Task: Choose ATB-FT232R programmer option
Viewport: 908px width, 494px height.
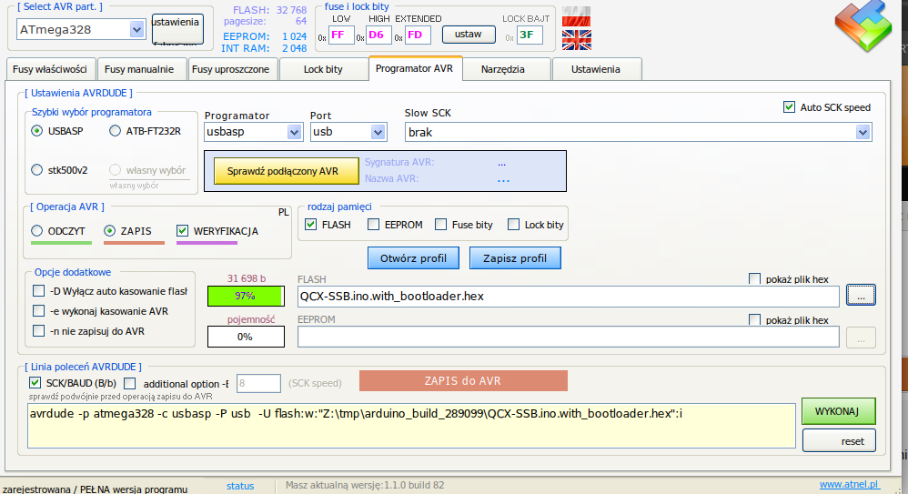Action: pos(116,131)
